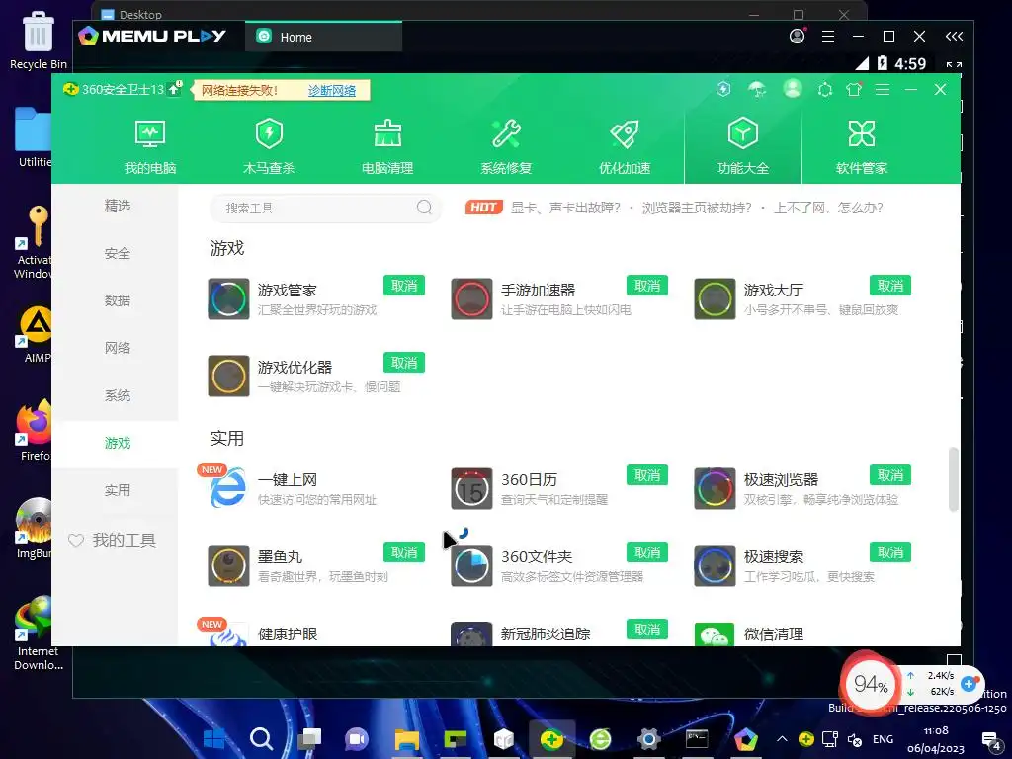Screen dimensions: 1012x759
Task: Select 功能大全 all features tab
Action: pos(743,147)
